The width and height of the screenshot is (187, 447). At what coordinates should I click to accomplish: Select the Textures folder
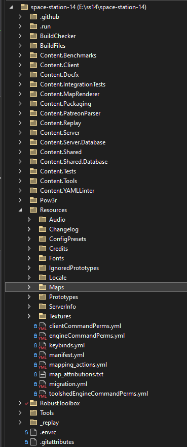pos(60,316)
